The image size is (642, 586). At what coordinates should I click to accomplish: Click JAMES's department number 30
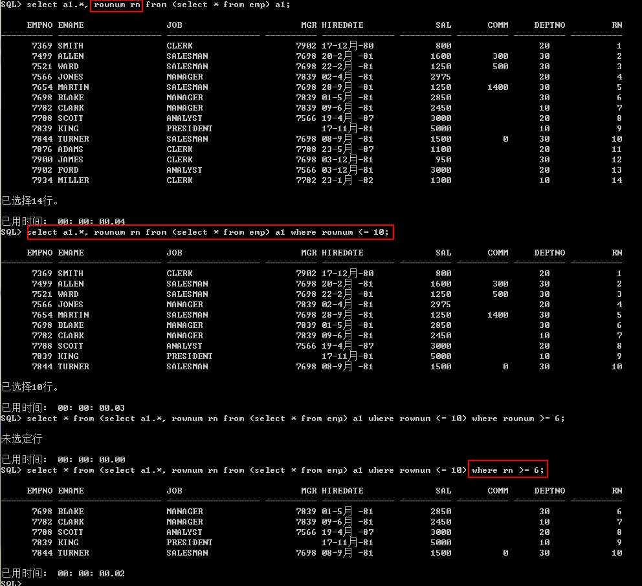544,160
